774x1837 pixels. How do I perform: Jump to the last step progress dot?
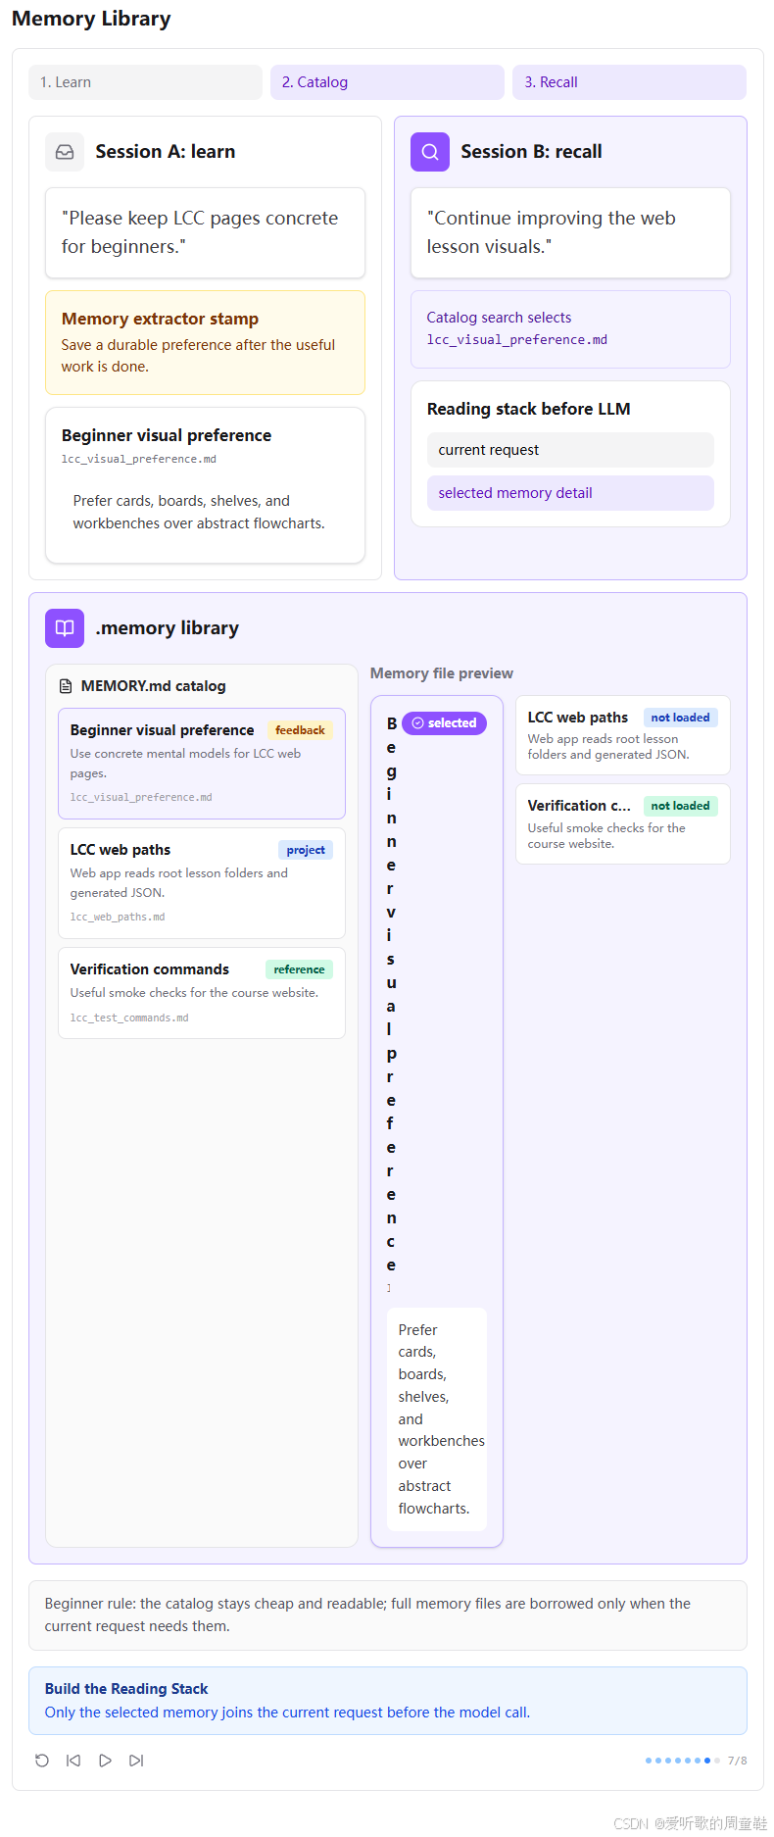(x=717, y=1761)
